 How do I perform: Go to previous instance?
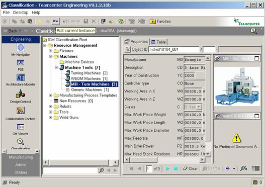[139, 168]
